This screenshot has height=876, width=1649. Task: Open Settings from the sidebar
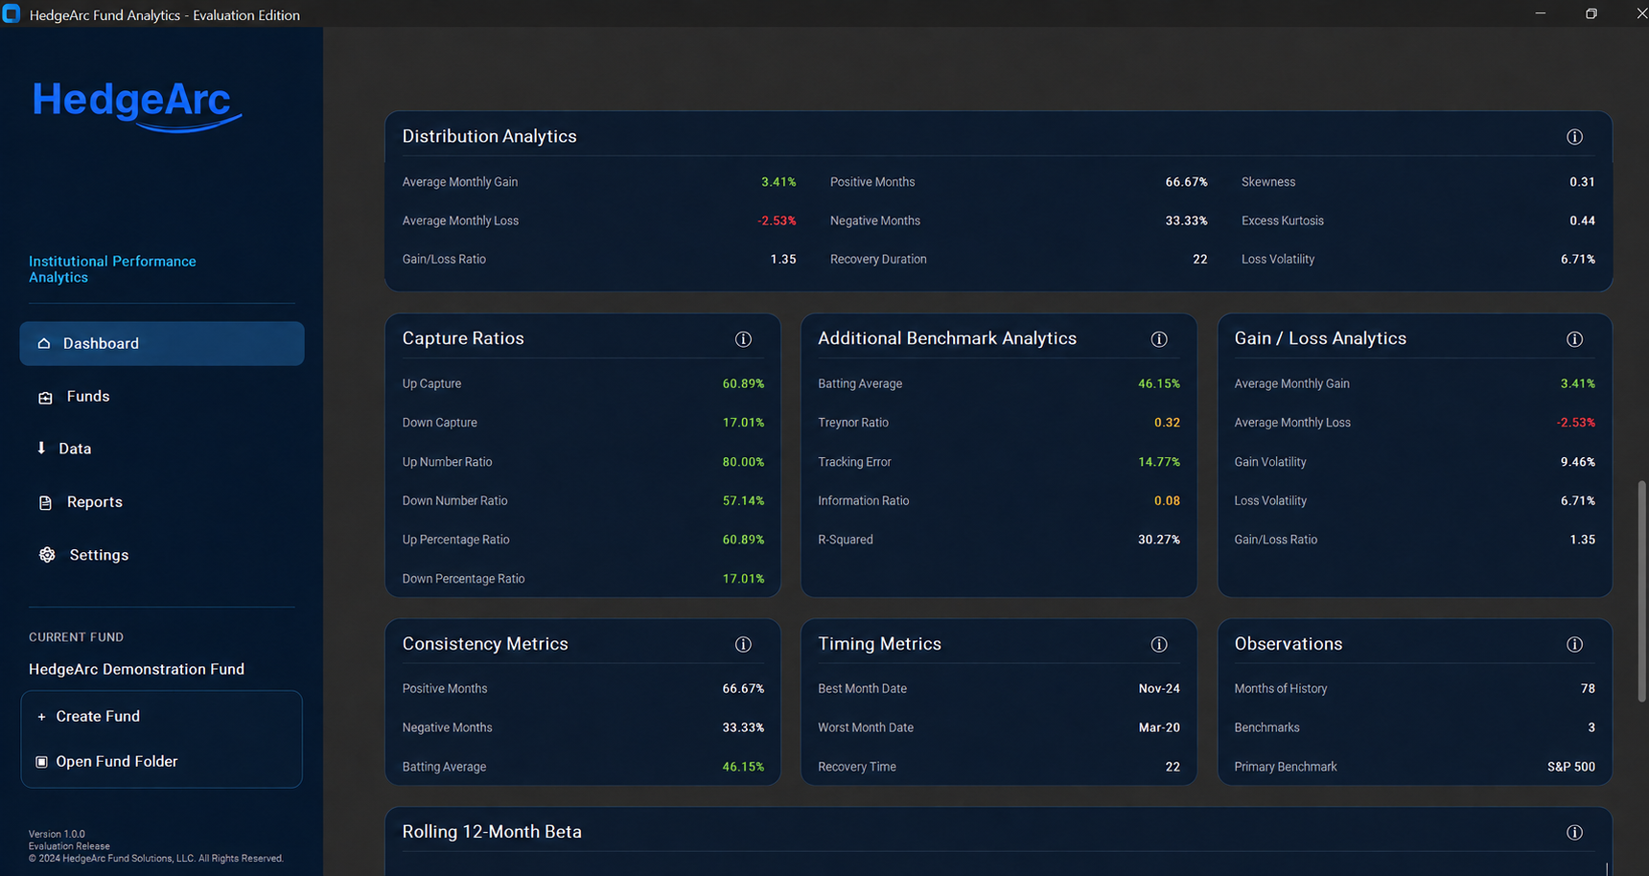pyautogui.click(x=162, y=555)
